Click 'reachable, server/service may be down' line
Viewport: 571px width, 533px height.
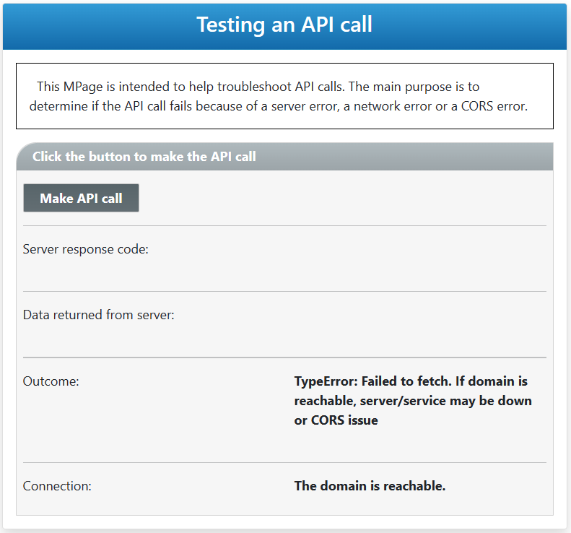tap(413, 401)
